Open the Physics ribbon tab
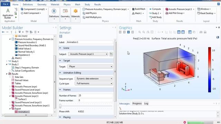The width and height of the screenshot is (221, 124). [x=67, y=4]
